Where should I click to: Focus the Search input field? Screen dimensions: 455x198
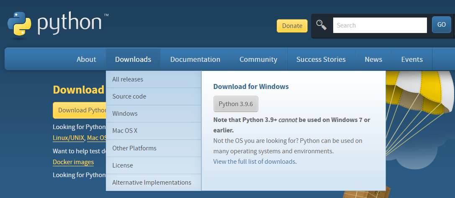click(x=380, y=25)
